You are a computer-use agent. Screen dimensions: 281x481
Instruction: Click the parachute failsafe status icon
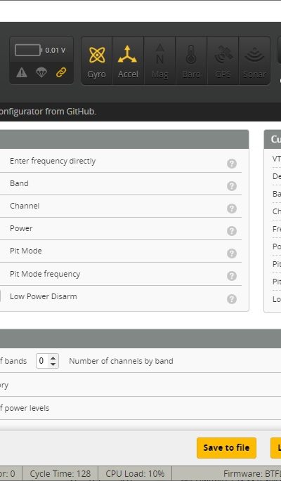click(x=41, y=72)
